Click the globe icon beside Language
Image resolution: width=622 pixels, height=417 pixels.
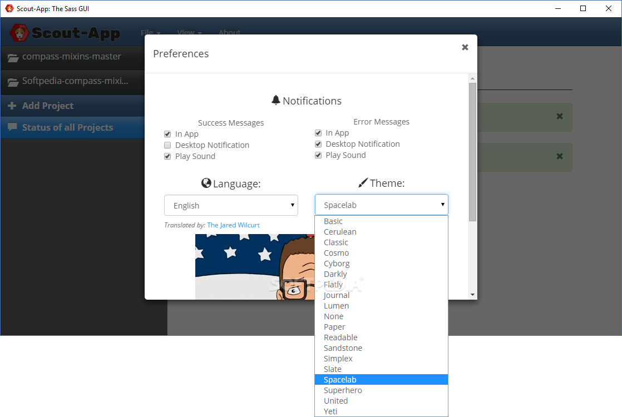coord(206,183)
